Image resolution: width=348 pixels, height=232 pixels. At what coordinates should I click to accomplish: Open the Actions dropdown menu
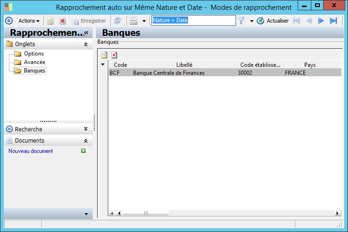pos(29,21)
